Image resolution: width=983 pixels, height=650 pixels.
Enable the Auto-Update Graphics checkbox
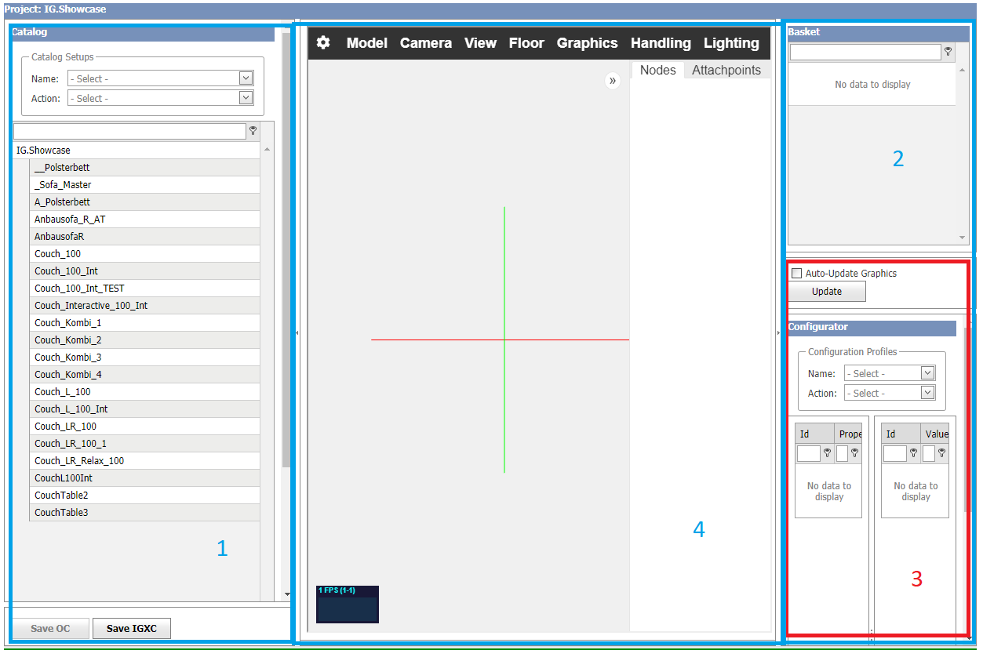(x=797, y=274)
